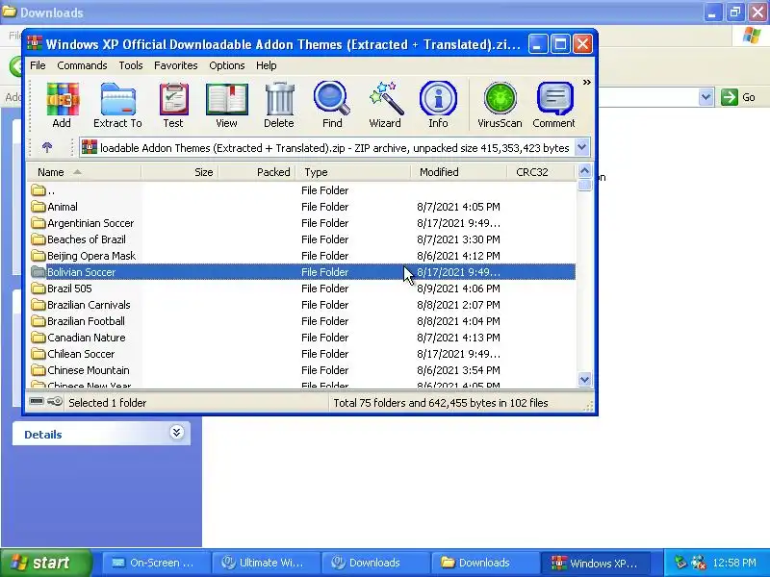Open the archive Comment tool
770x577 pixels.
[x=554, y=105]
